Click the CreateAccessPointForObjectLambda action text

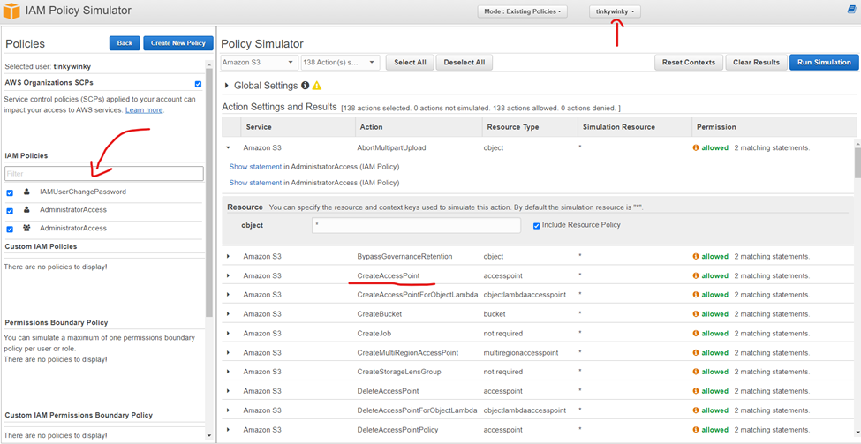coord(417,295)
